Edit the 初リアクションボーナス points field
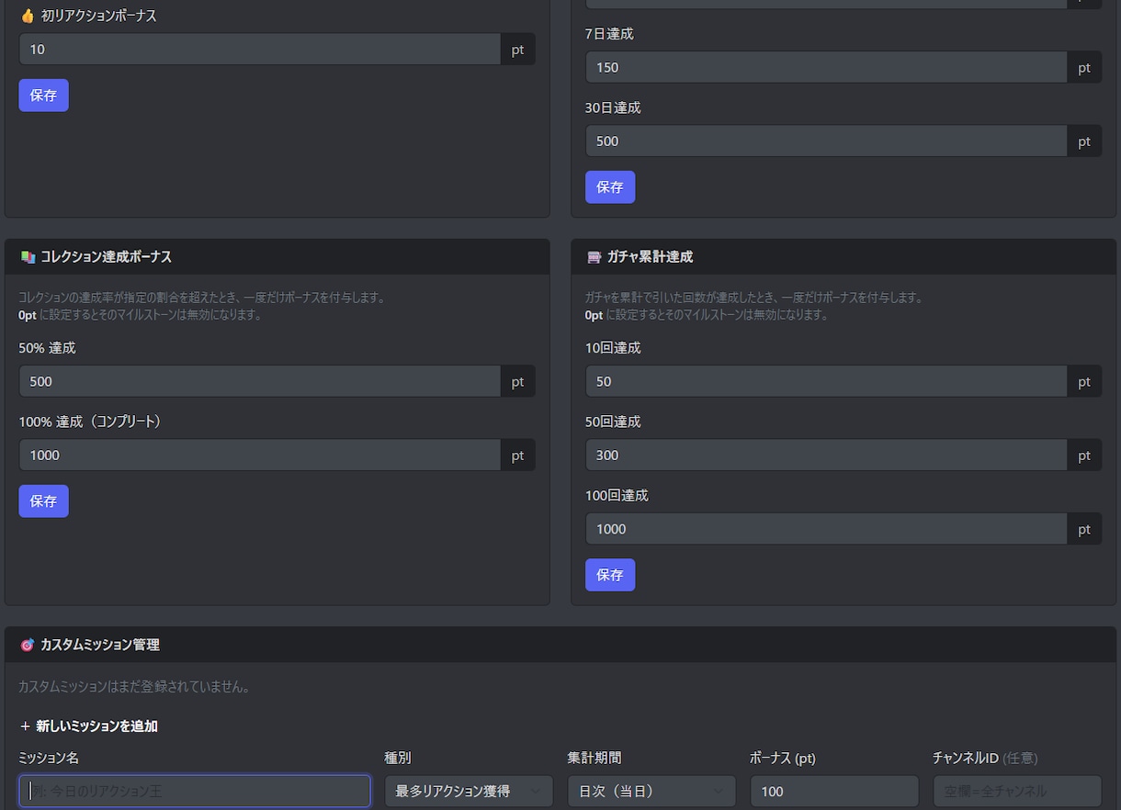Image resolution: width=1121 pixels, height=810 pixels. point(260,50)
